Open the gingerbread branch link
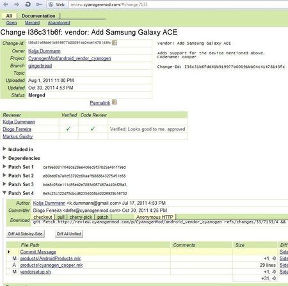288x286 pixels. pos(40,66)
